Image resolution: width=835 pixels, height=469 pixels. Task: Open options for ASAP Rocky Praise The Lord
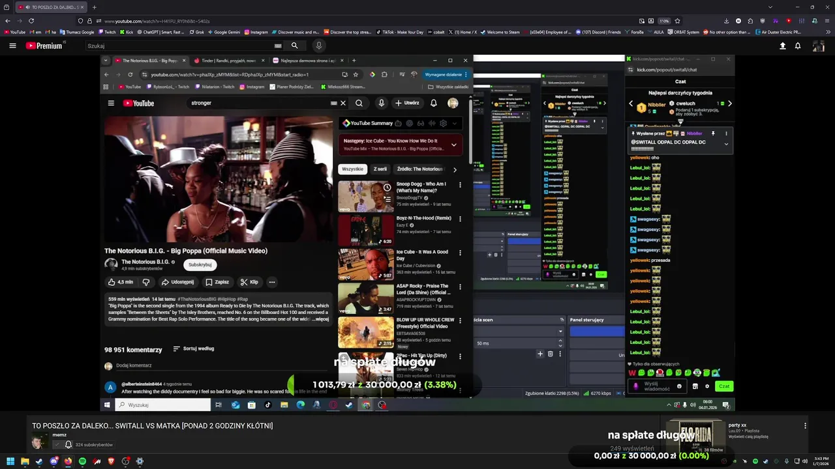[460, 287]
